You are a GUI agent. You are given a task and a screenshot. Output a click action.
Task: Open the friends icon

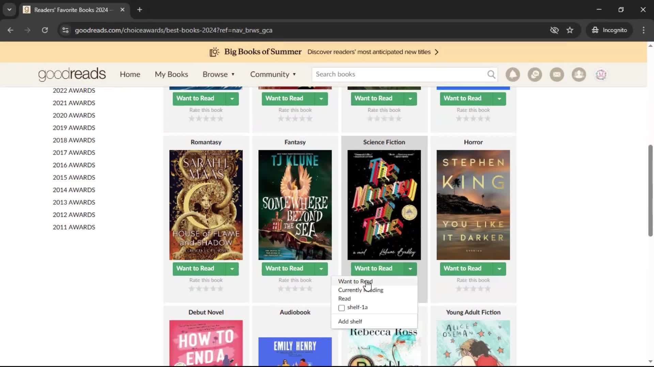pos(579,74)
